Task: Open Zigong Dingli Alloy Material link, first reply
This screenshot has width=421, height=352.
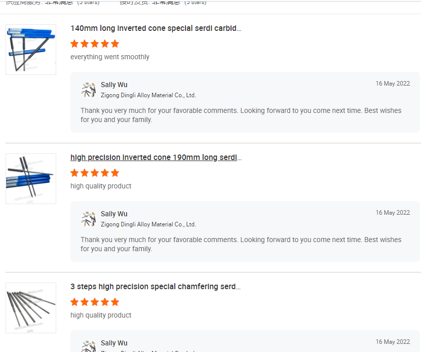Action: [148, 95]
